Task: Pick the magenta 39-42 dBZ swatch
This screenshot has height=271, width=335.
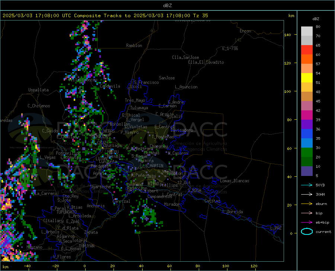Action: [307, 115]
